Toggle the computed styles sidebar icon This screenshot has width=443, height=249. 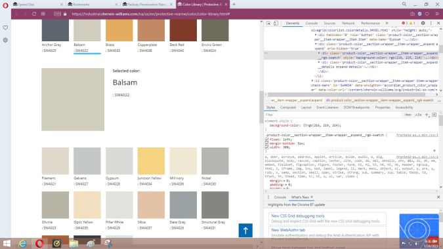pos(434,115)
